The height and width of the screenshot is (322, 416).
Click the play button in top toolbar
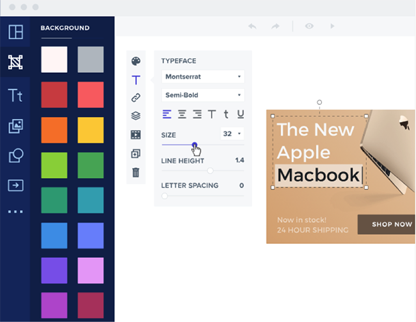(x=332, y=26)
